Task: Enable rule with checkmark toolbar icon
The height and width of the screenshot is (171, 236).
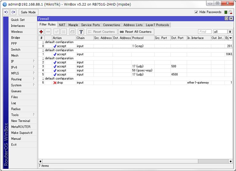Action: (x=57, y=32)
